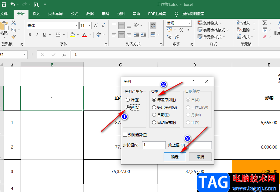Viewport: 280px width, 192px height.
Task: Switch to the 插入 ribbon tab
Action: 36,14
